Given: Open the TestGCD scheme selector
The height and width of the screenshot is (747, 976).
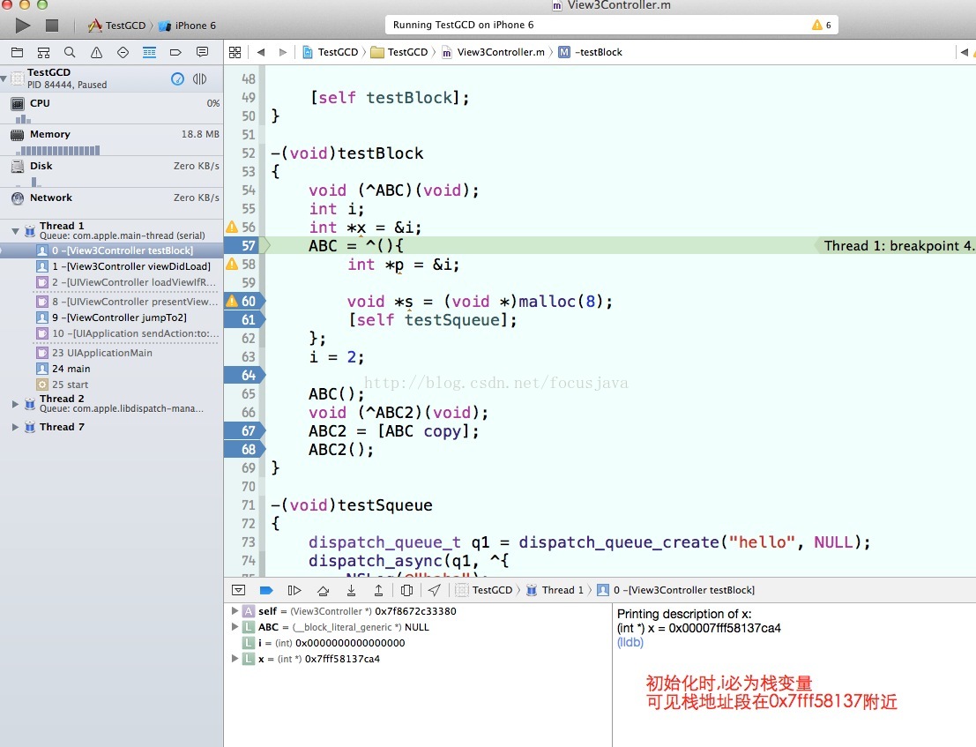Looking at the screenshot, I should point(117,26).
